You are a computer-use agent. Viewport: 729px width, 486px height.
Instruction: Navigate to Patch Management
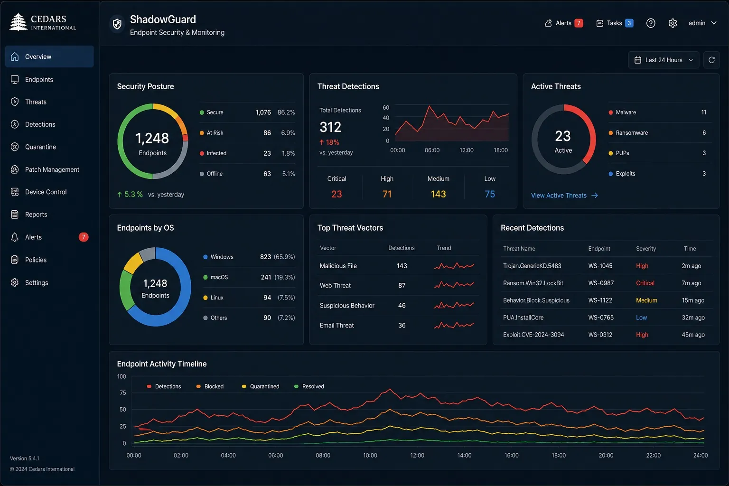[49, 169]
